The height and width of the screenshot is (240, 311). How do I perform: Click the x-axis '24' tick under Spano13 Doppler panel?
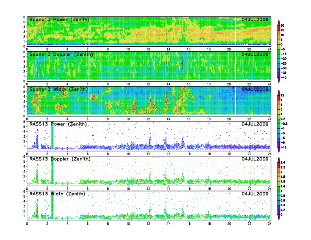[x=269, y=84]
